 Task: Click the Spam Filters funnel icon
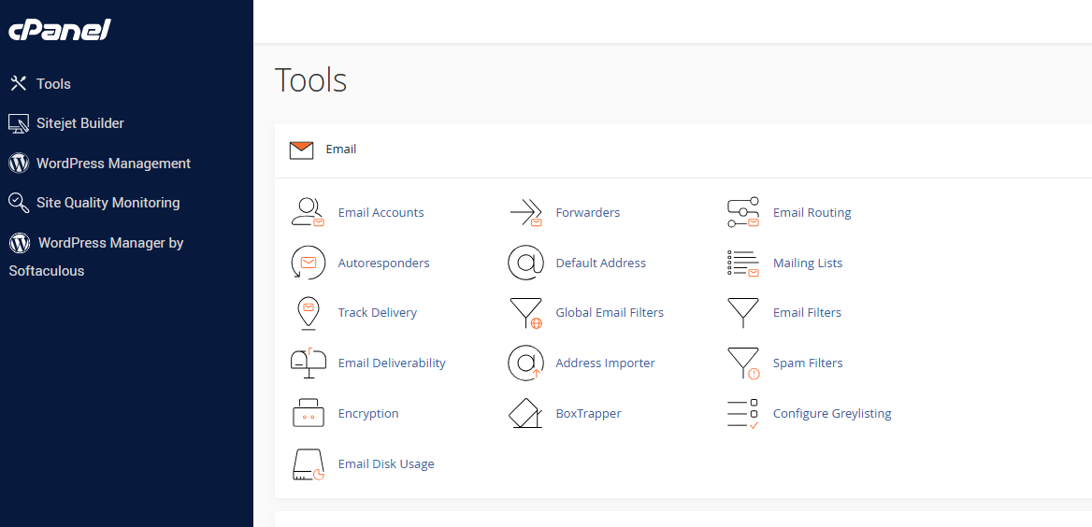743,363
